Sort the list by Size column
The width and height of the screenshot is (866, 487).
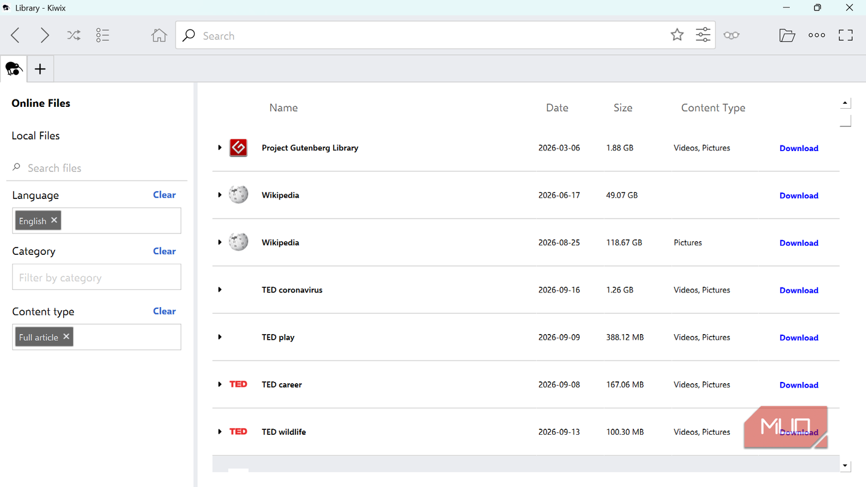pyautogui.click(x=623, y=107)
